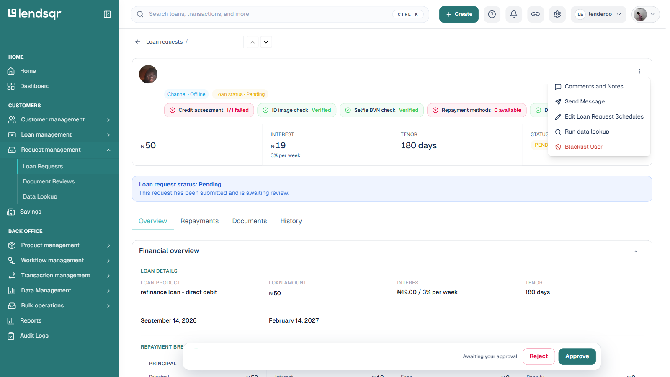The width and height of the screenshot is (670, 377).
Task: Expand Data Management menu
Action: pos(59,291)
